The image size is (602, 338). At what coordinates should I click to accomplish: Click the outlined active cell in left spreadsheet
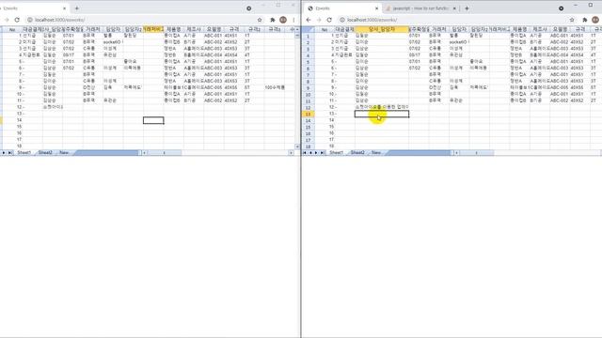coord(153,120)
